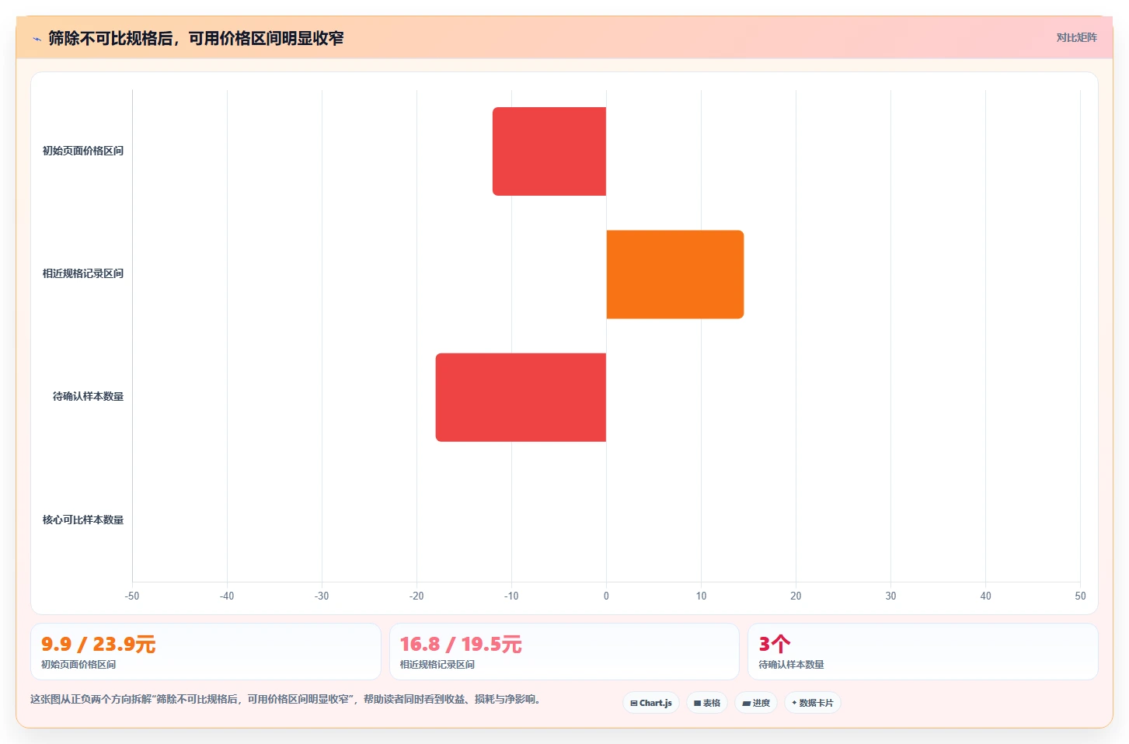This screenshot has height=744, width=1129.
Task: Click the x-axis tick label 30
Action: 890,596
